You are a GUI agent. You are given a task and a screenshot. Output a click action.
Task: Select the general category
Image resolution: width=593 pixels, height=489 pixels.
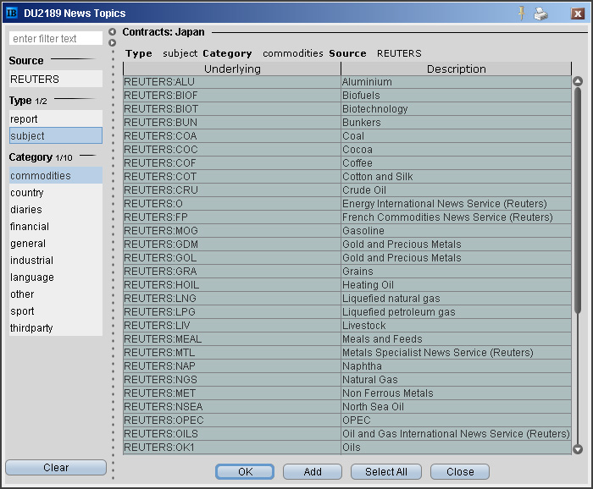coord(56,244)
